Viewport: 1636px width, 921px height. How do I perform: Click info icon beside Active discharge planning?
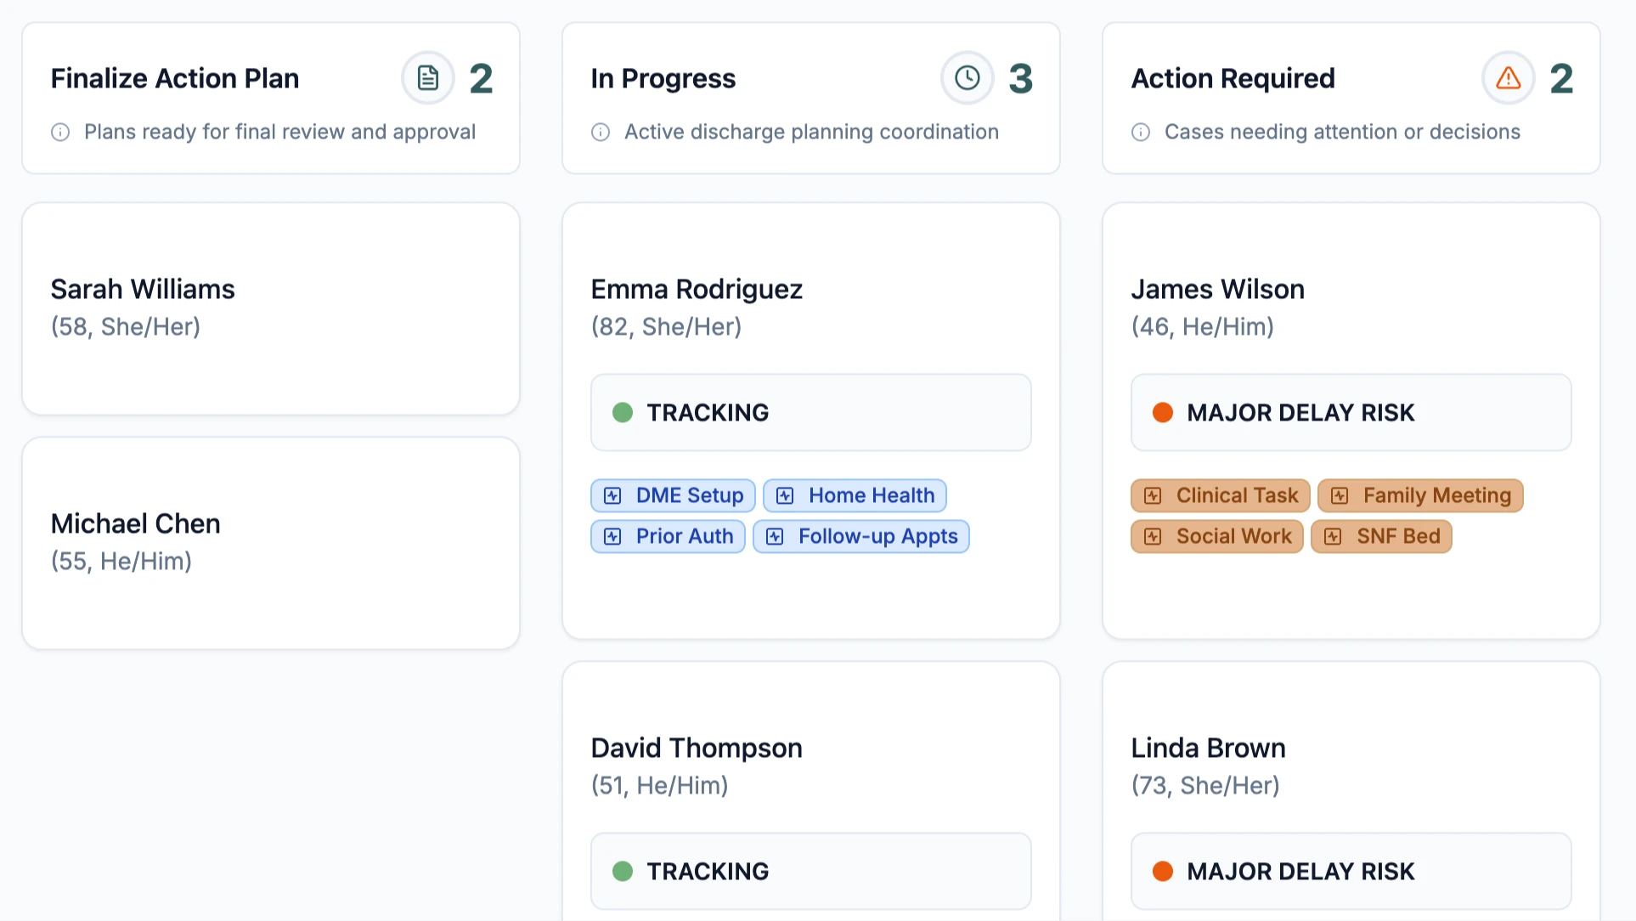[x=601, y=133]
